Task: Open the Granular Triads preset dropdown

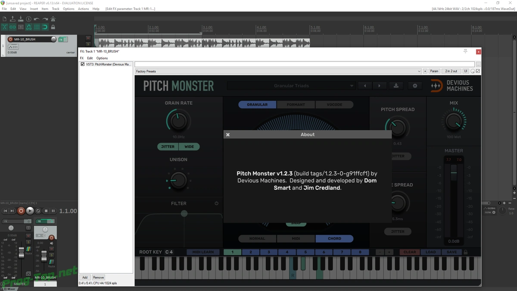Action: 292,86
